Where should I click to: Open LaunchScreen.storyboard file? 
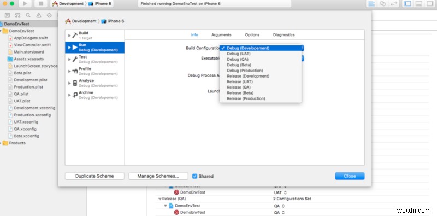[33, 66]
